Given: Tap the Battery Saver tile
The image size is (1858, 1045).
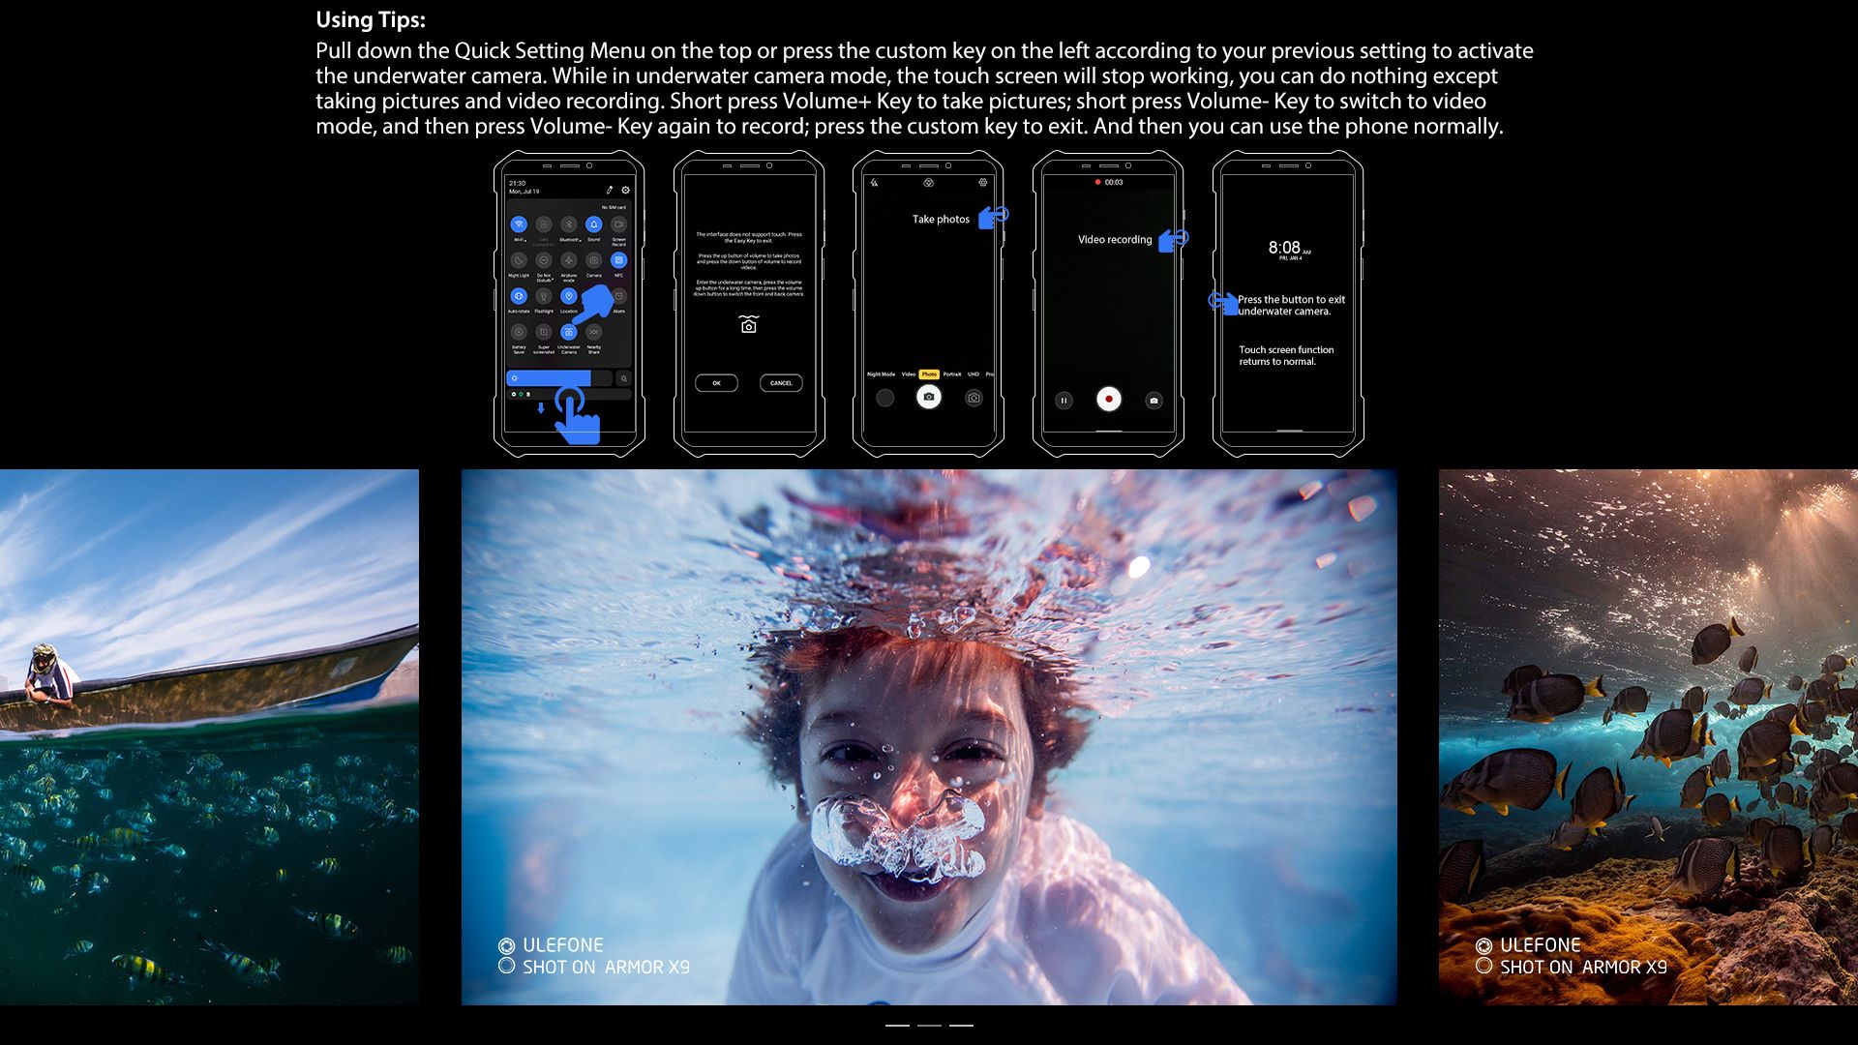Looking at the screenshot, I should [x=519, y=332].
